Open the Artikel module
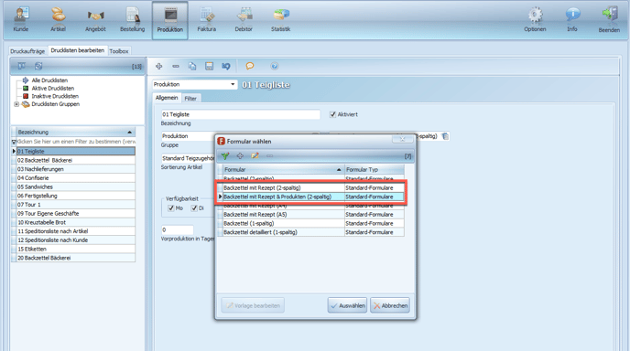 coord(58,20)
